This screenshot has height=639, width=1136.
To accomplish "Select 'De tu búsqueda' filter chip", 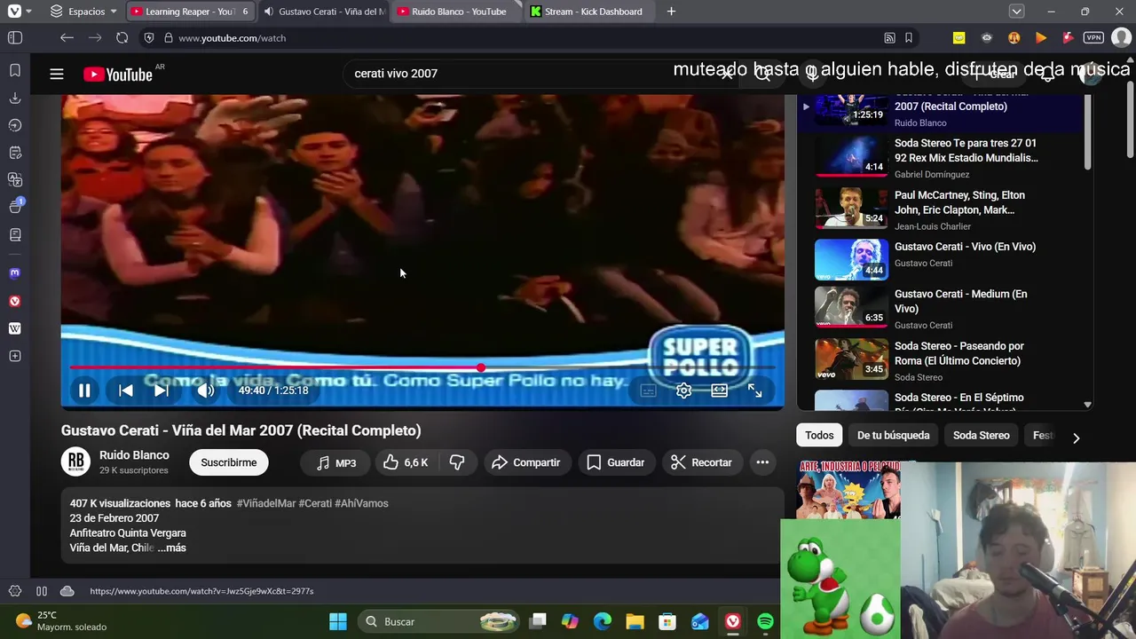I will pos(893,436).
